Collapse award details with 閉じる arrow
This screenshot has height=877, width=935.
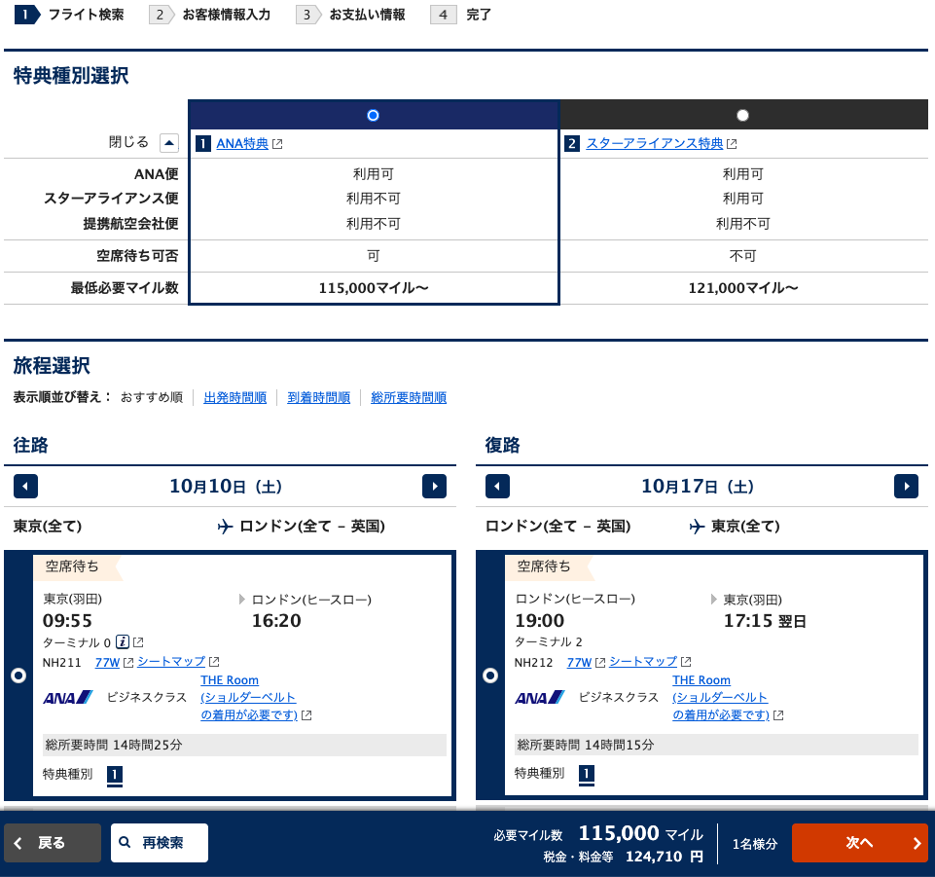pos(169,143)
